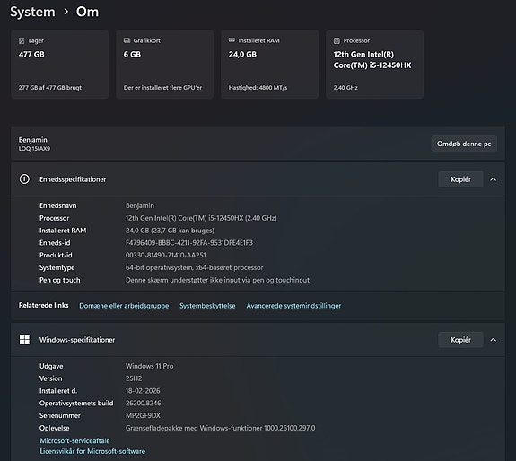The image size is (516, 461).
Task: Open the Lager 477 GB storage card
Action: click(60, 65)
